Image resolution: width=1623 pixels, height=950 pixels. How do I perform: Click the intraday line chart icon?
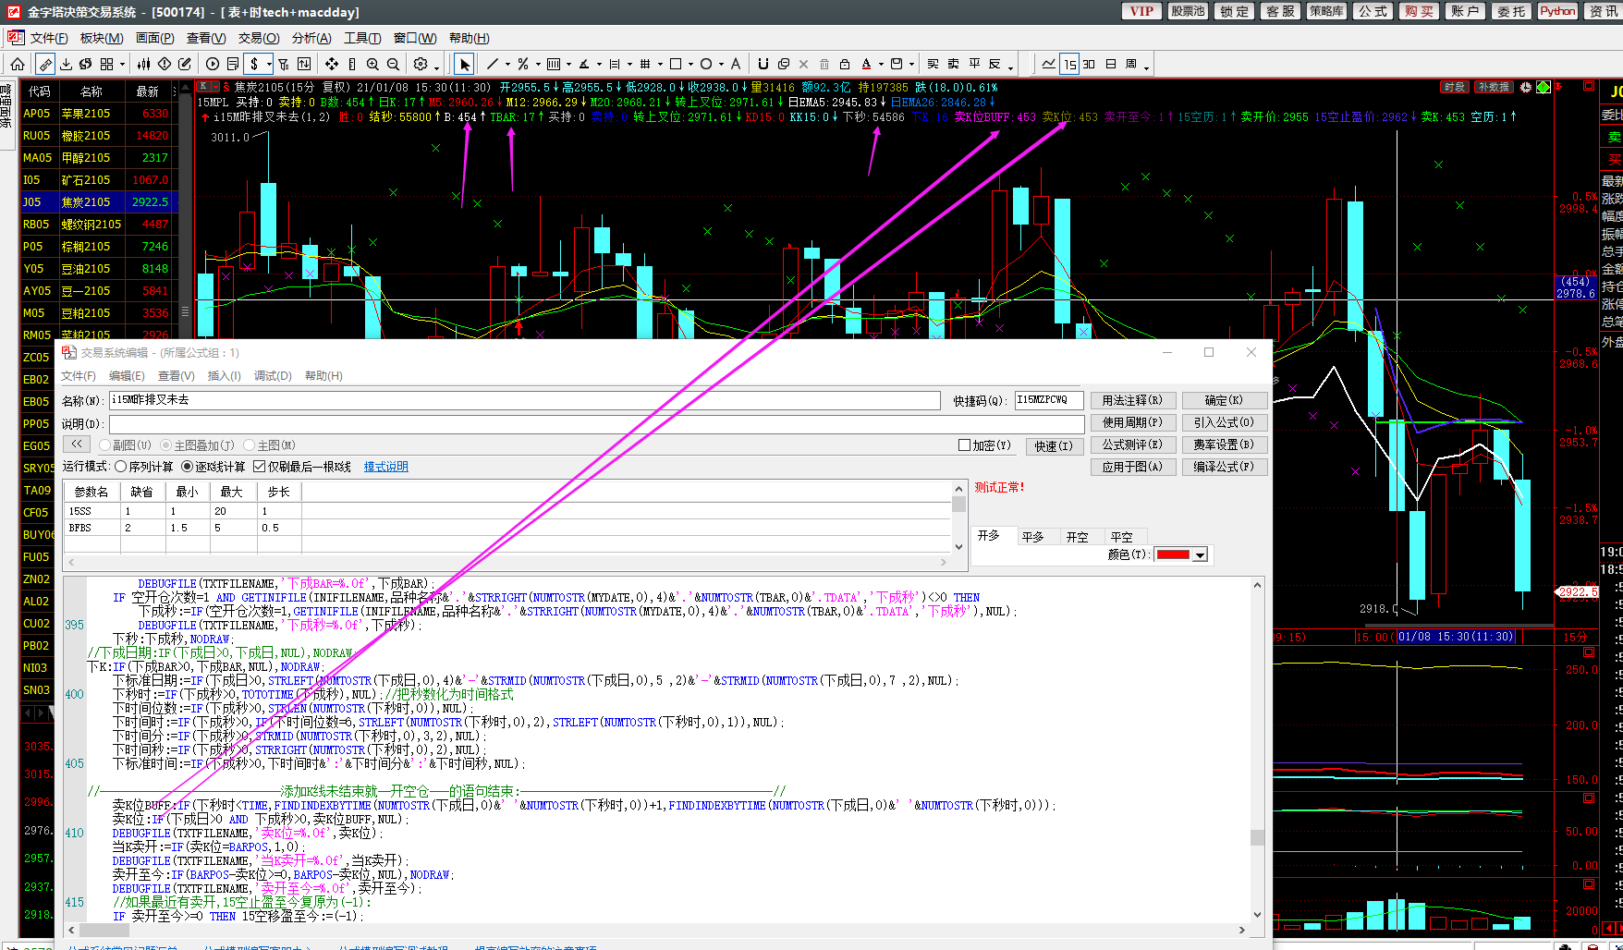point(1048,64)
